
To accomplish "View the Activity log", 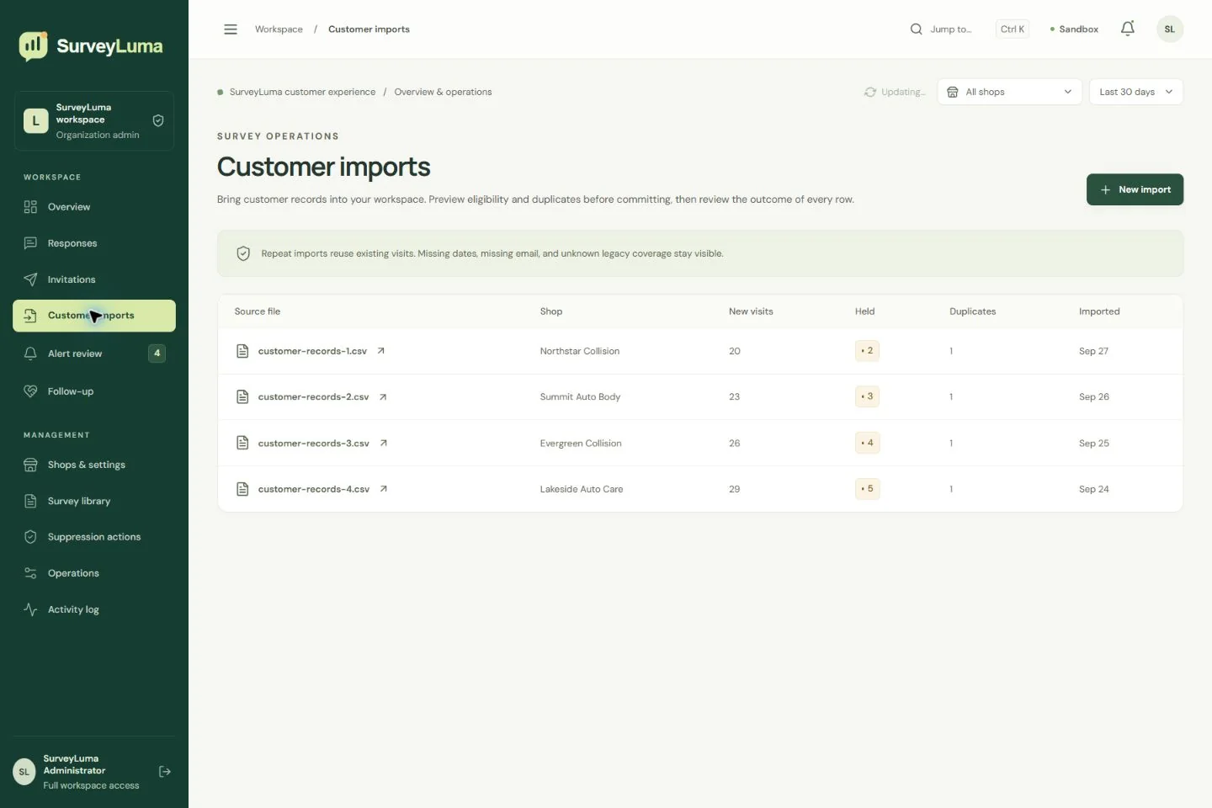I will click(94, 609).
